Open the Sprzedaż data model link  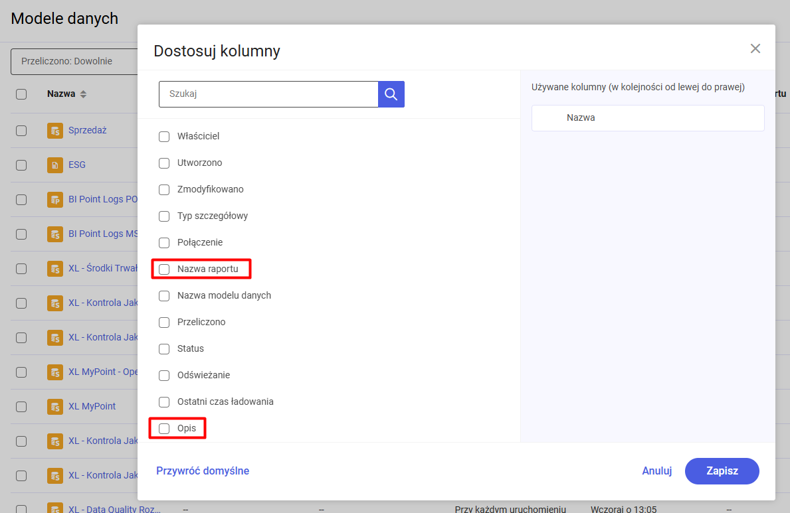tap(87, 131)
